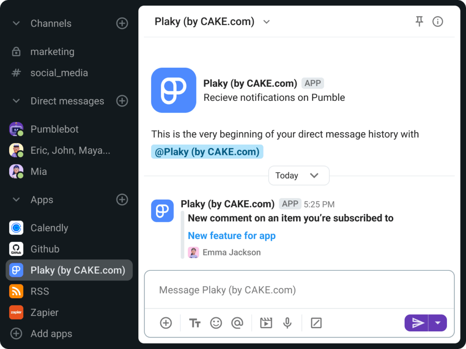Pin this conversation using the pin icon
Screen dimensions: 466x349
pos(419,21)
